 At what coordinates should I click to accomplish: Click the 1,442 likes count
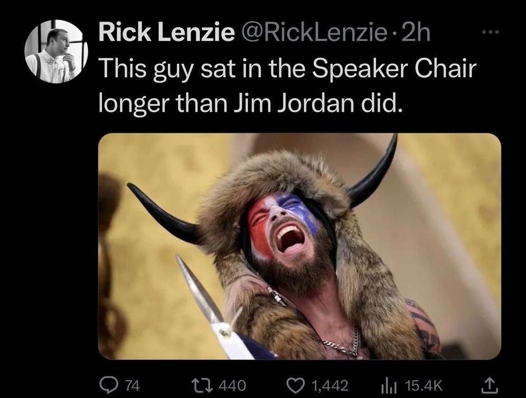click(x=330, y=385)
